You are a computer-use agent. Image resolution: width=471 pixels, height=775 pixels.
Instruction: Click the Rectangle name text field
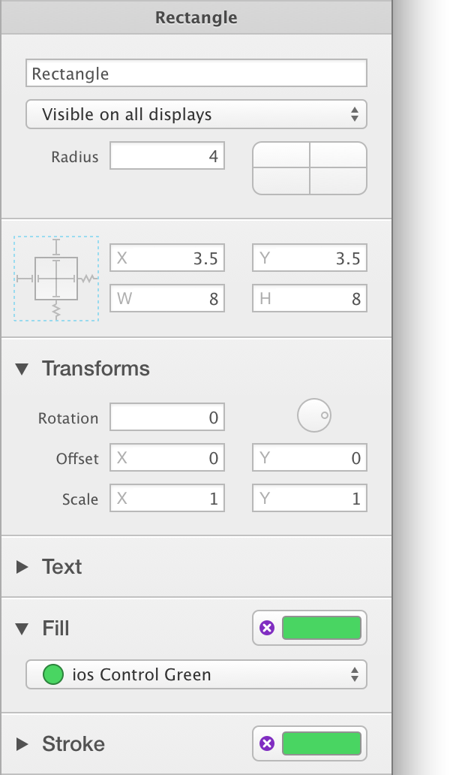(196, 73)
